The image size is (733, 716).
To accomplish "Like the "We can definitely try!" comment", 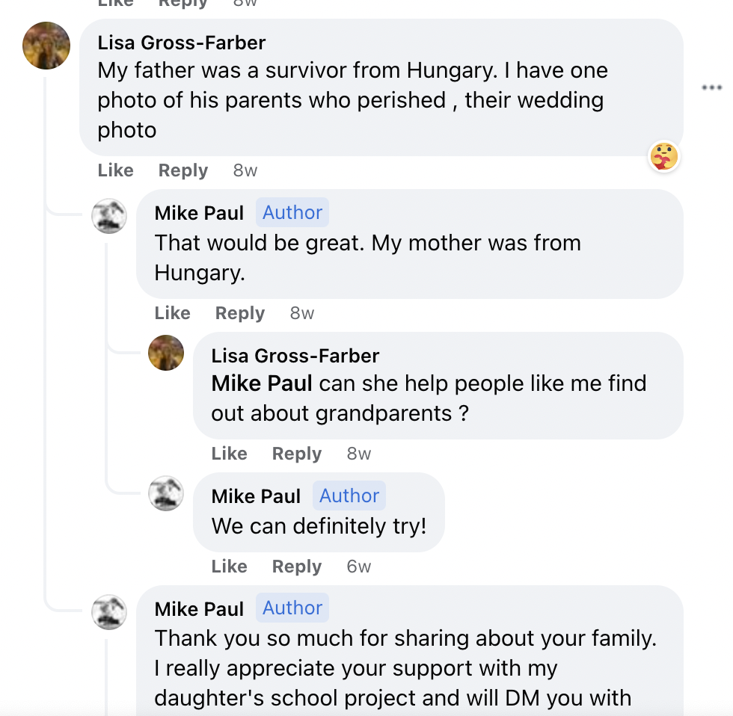I will pyautogui.click(x=229, y=567).
